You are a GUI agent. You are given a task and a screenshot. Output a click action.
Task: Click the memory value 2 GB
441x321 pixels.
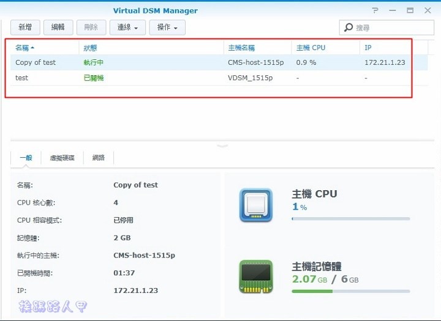[122, 238]
